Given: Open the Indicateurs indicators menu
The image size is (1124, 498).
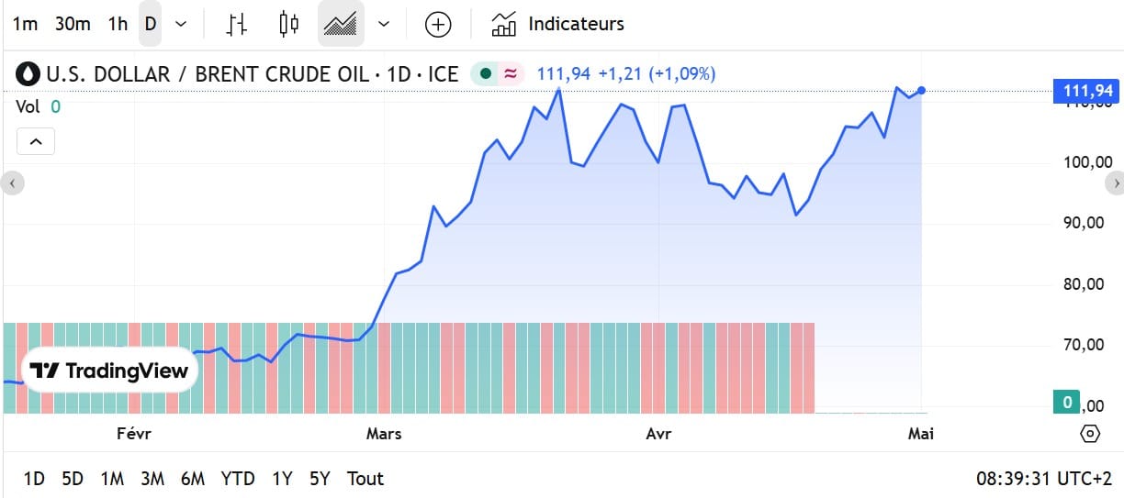Looking at the screenshot, I should pos(557,24).
